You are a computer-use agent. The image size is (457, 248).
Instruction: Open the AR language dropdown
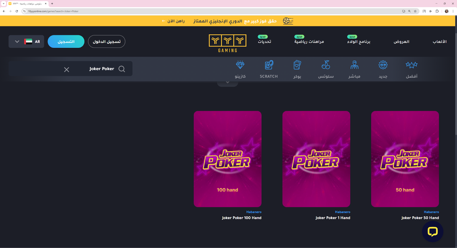[x=26, y=42]
